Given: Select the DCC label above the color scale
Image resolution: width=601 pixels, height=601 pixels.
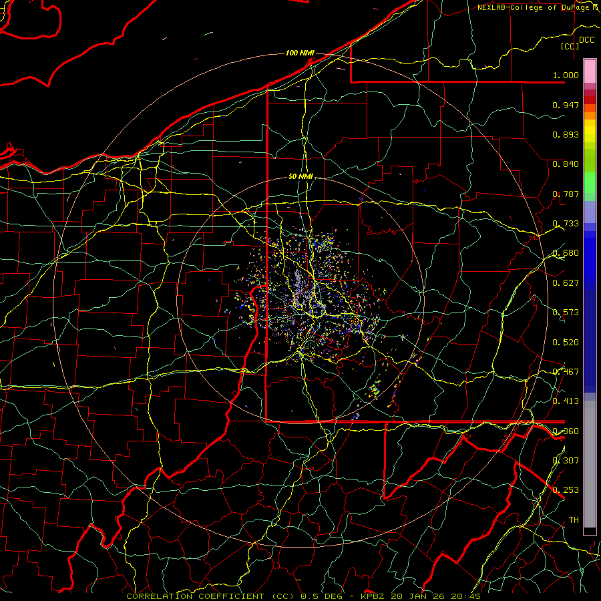Looking at the screenshot, I should click(586, 40).
